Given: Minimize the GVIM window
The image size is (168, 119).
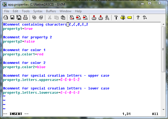Looking at the screenshot, I should coord(142,3).
